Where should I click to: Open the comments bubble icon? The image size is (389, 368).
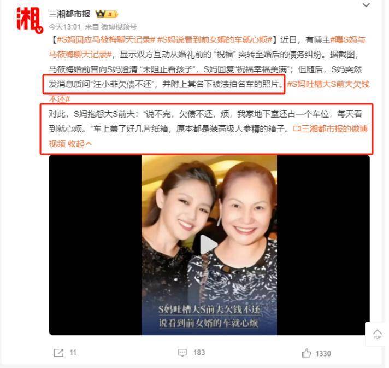tap(182, 353)
